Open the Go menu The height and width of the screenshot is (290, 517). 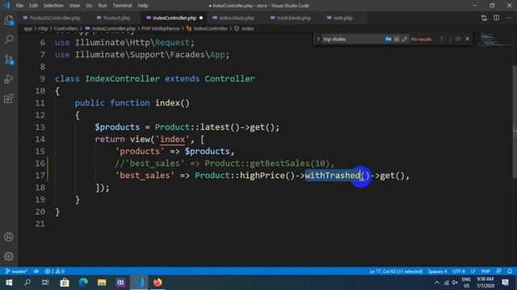point(89,6)
